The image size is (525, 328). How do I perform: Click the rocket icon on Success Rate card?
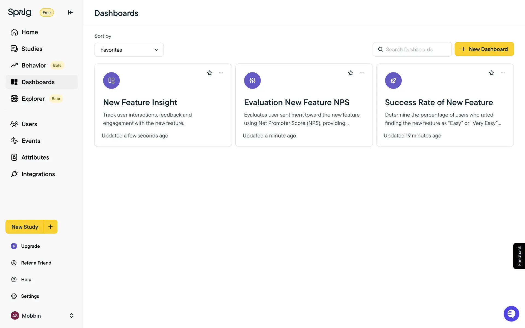pyautogui.click(x=393, y=81)
